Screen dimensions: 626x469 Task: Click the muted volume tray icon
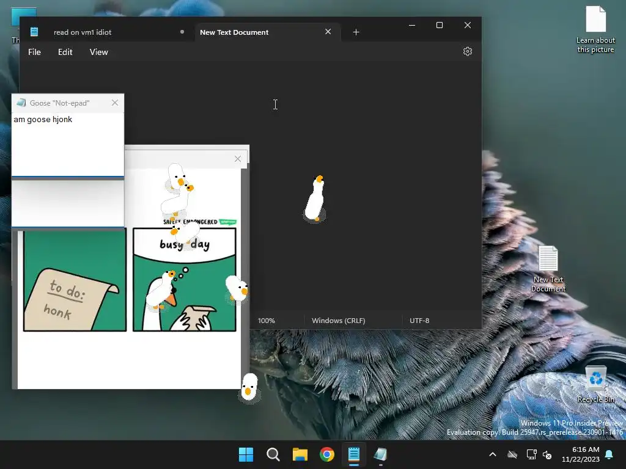pyautogui.click(x=547, y=454)
